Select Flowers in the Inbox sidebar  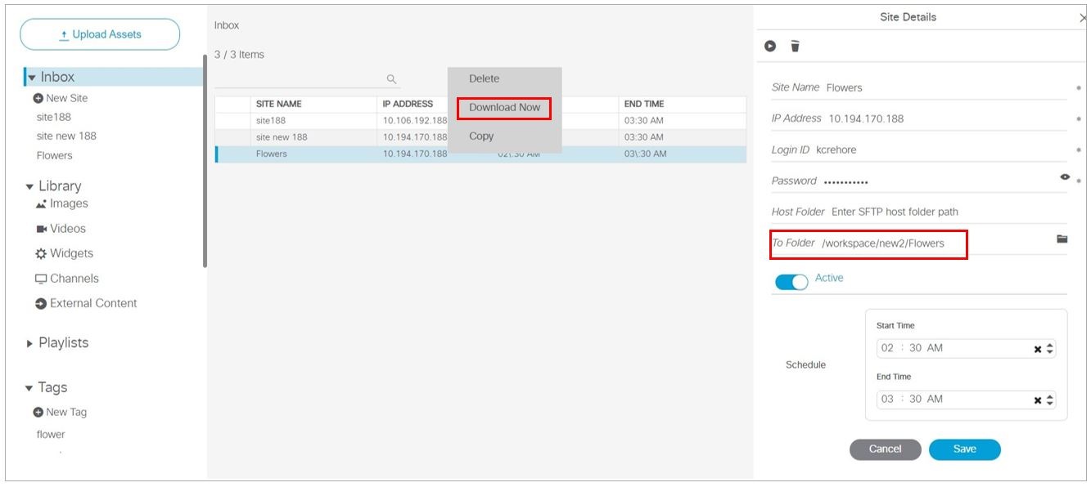tap(54, 155)
